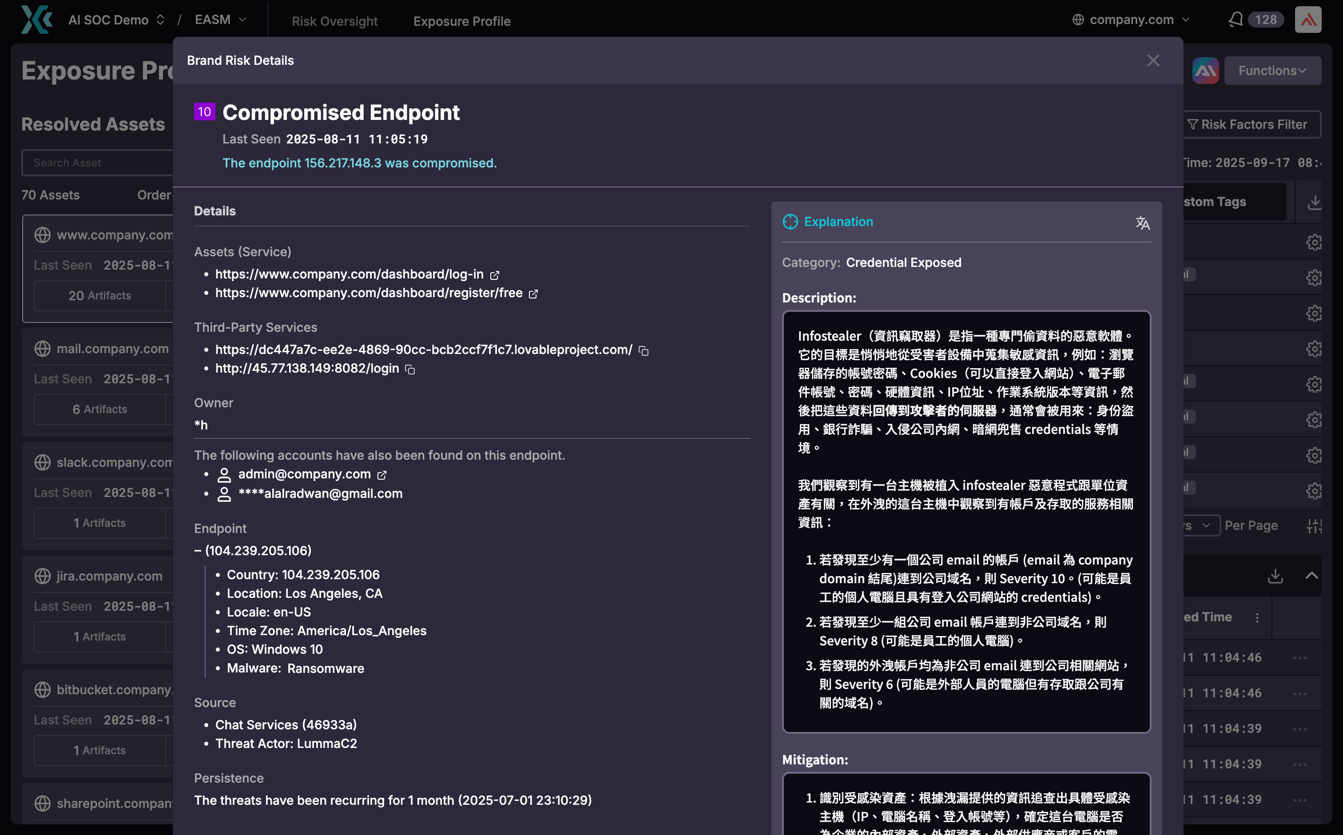Open the translate icon in the Explanation panel

coord(1143,223)
